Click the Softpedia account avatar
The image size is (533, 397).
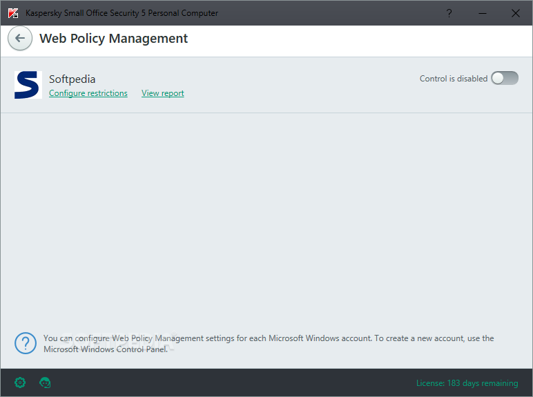(x=28, y=85)
